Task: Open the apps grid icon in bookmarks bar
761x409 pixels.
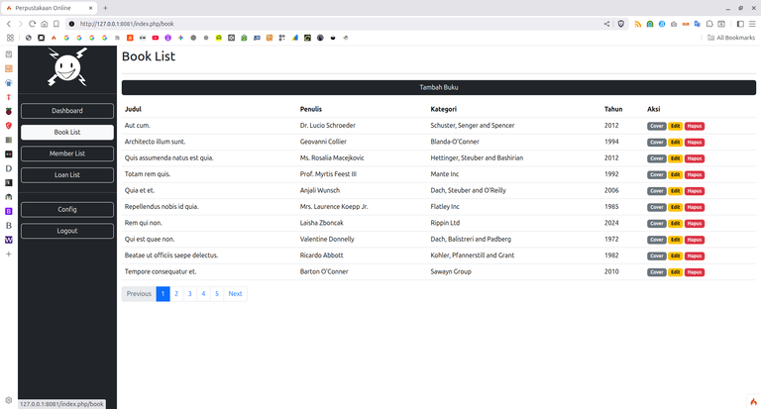Action: [x=10, y=38]
